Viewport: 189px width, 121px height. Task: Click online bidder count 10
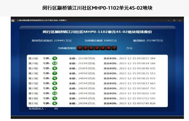tap(56, 109)
